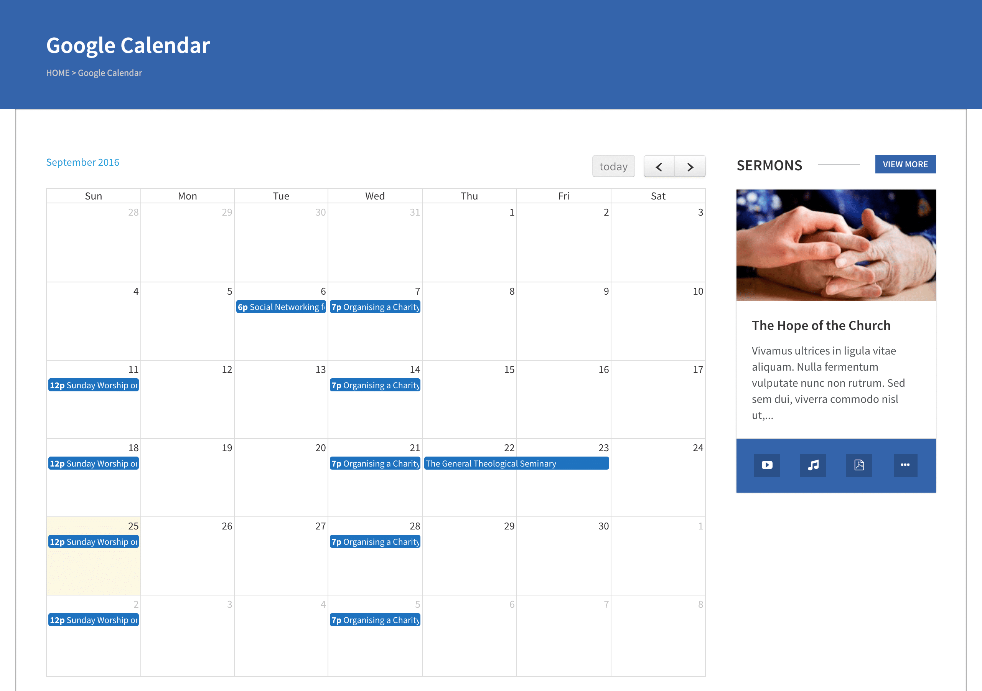
Task: Click the forward navigation arrow on calendar
Action: [690, 166]
